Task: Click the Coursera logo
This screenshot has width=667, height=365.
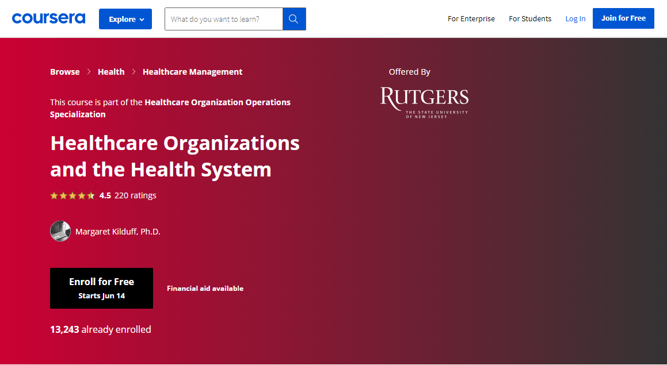Action: pos(48,18)
